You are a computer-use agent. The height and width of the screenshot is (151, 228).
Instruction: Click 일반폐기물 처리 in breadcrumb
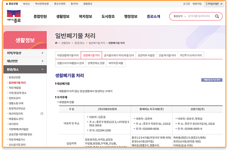click(97, 43)
